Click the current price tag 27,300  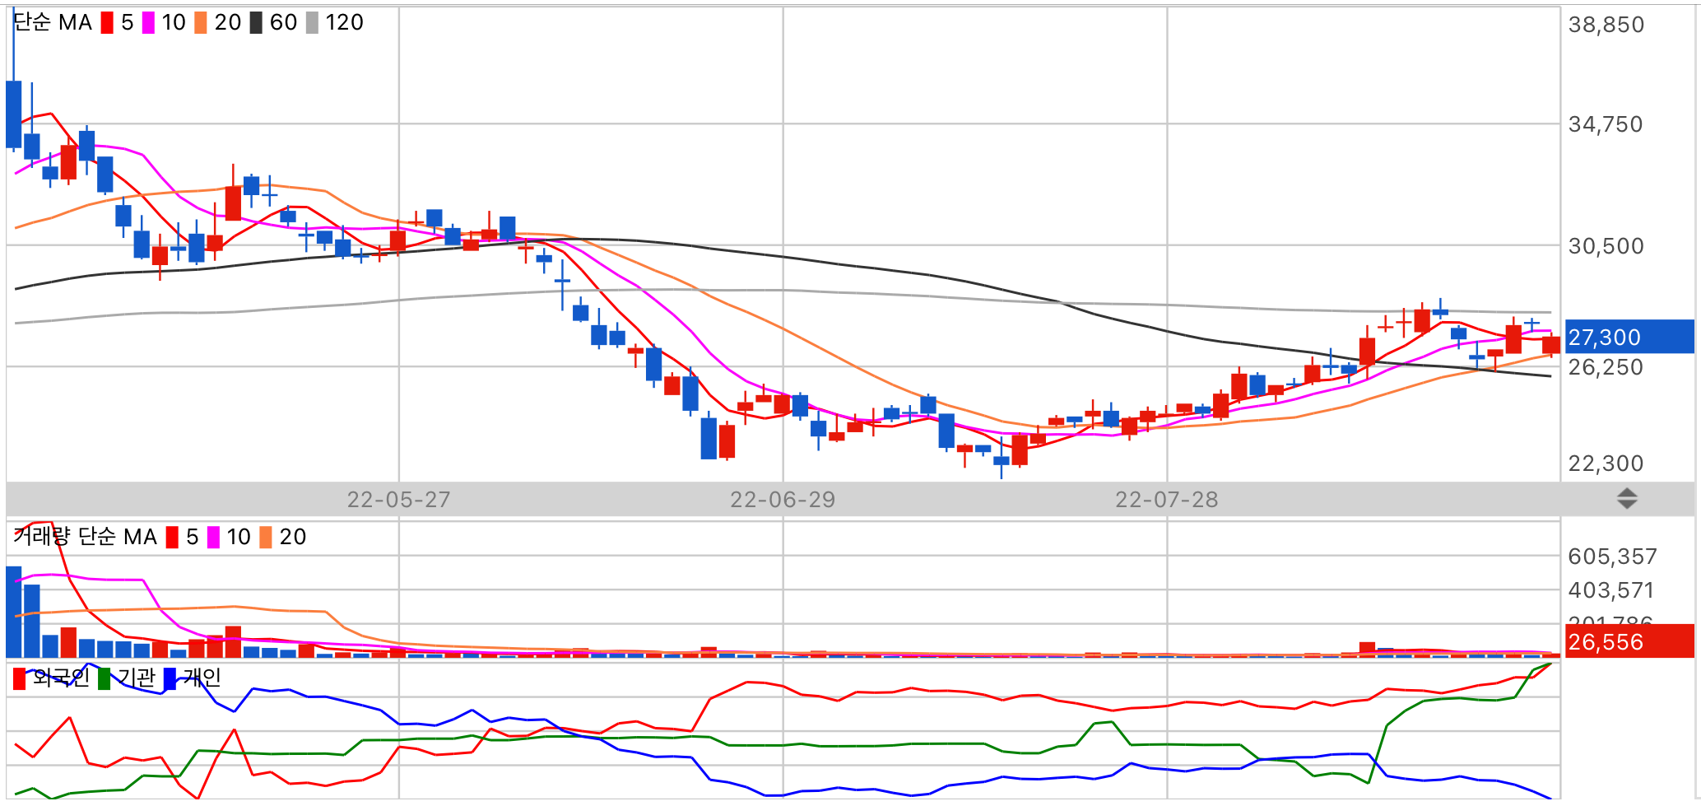(1629, 337)
